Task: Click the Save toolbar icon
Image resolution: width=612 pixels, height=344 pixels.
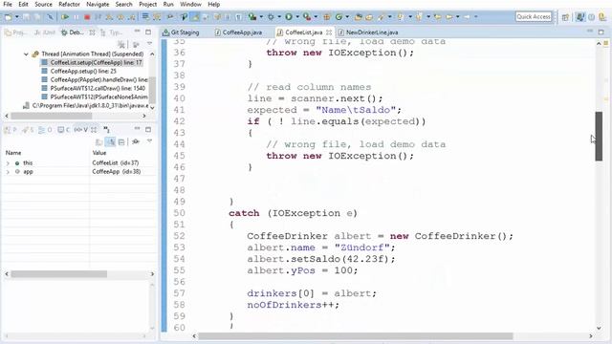Action: [26, 17]
